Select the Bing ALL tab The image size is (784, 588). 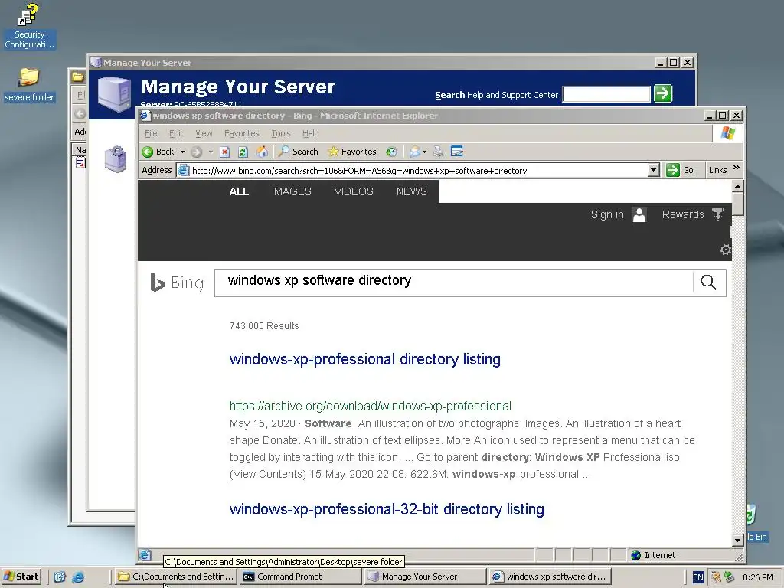(x=239, y=191)
